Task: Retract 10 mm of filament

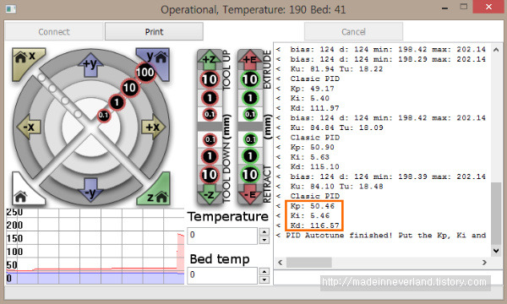Action: [x=250, y=175]
